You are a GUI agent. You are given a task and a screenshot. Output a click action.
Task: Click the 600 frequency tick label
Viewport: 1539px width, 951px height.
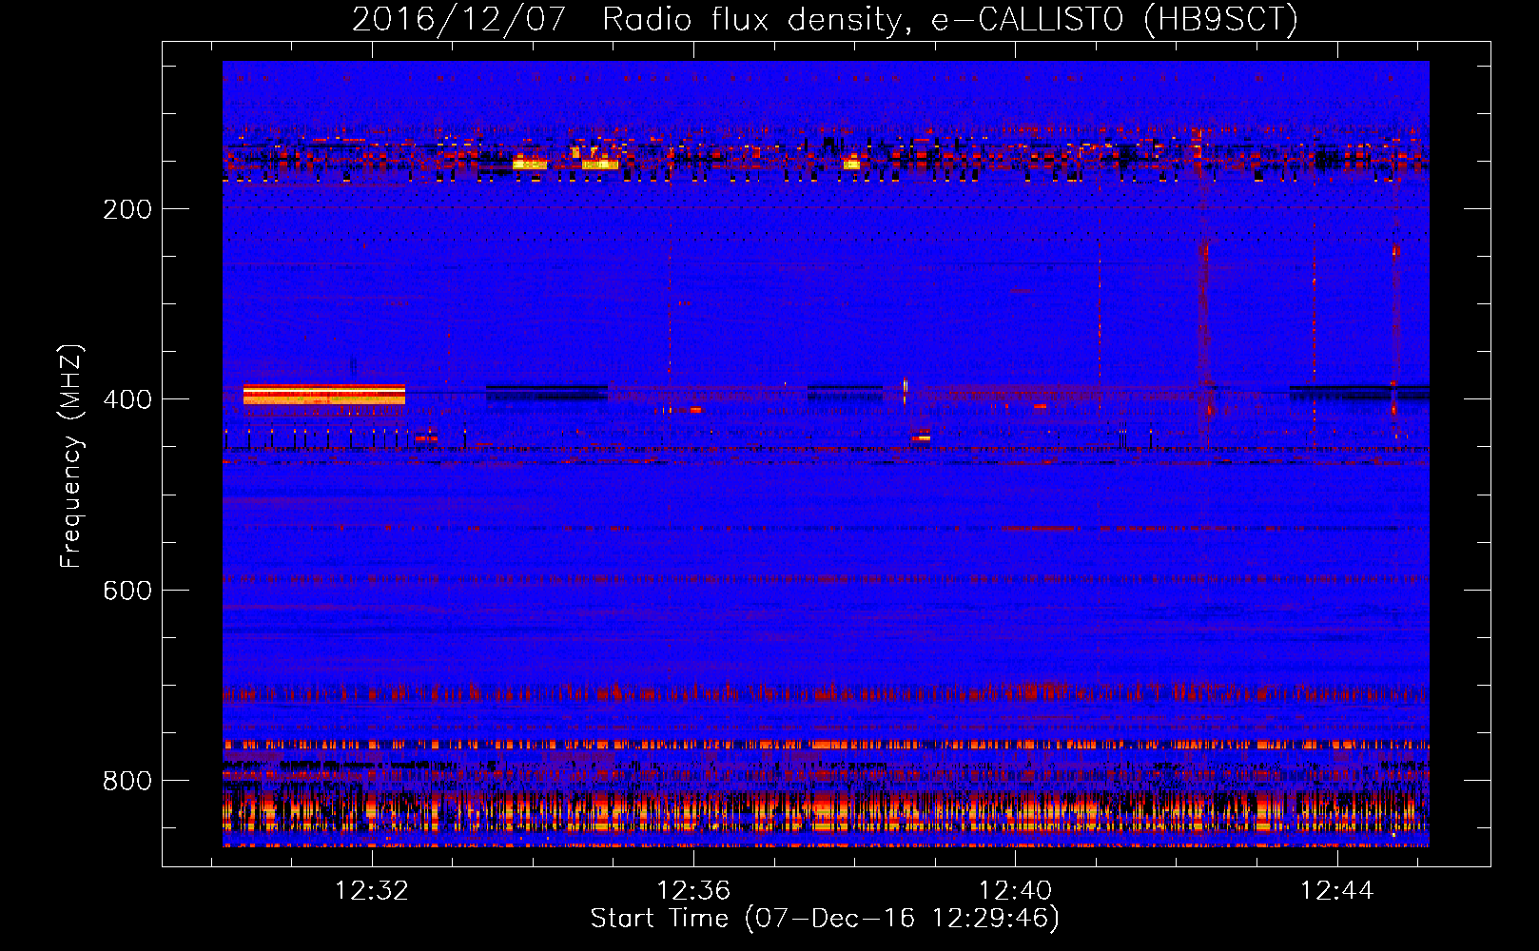click(127, 591)
